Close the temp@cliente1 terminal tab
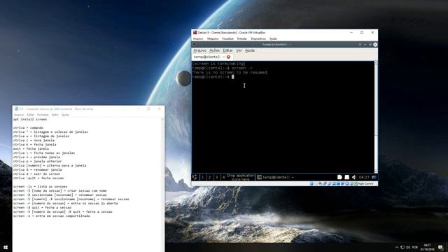Viewport: 448px width, 252px height. [228, 57]
